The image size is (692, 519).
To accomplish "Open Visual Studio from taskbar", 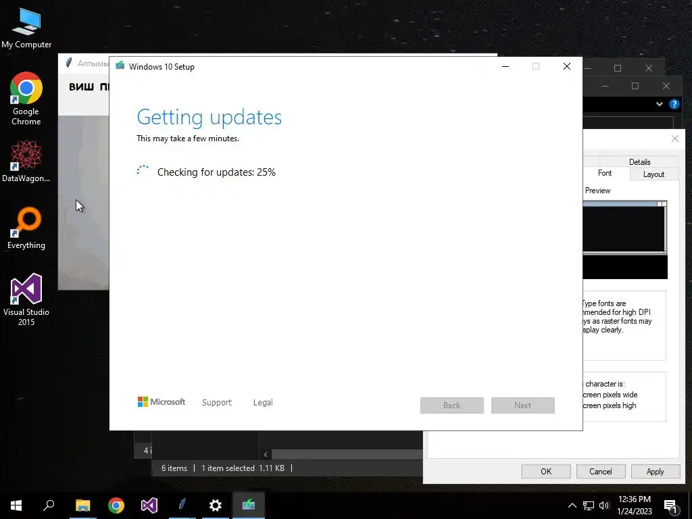I will tap(149, 505).
